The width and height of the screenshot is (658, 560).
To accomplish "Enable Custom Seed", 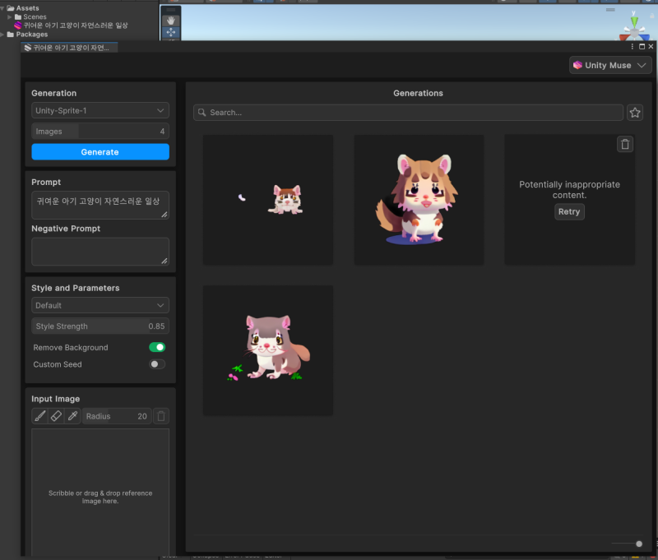I will [x=156, y=364].
